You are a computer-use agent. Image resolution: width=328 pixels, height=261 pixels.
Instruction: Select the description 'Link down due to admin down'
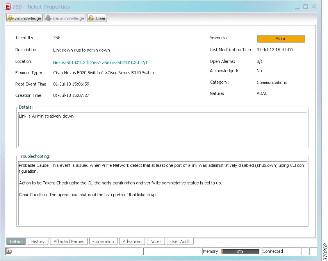(x=81, y=50)
